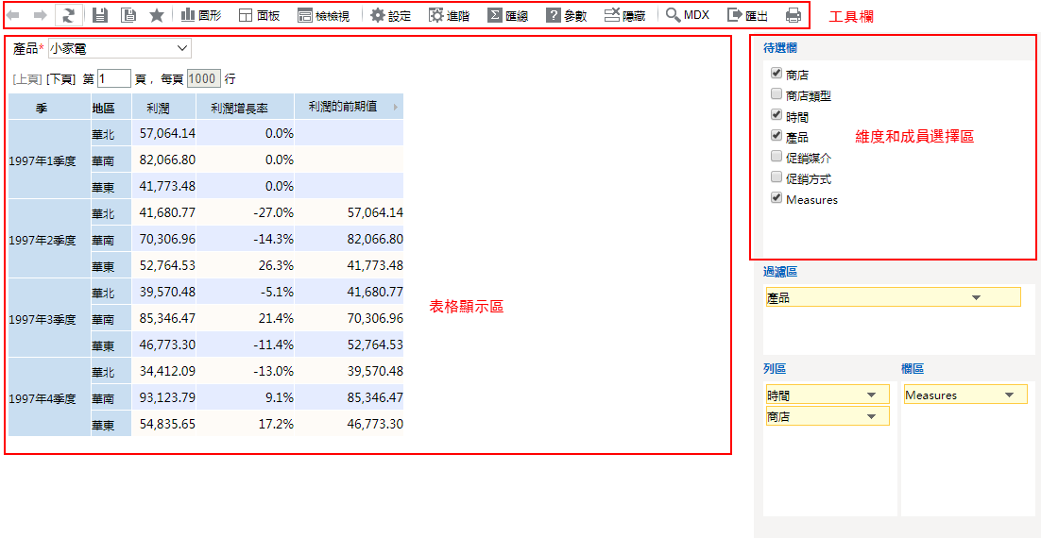The height and width of the screenshot is (538, 1041).
Task: Uncheck the 商店 checkbox
Action: pyautogui.click(x=776, y=74)
